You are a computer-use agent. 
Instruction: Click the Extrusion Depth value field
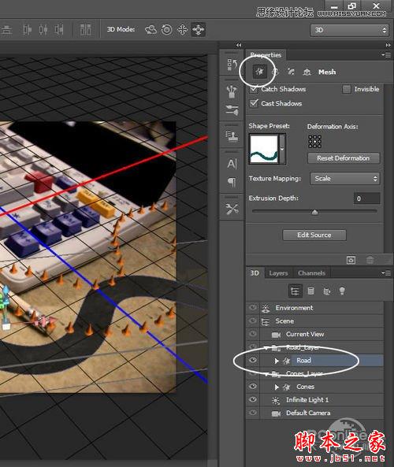click(366, 198)
